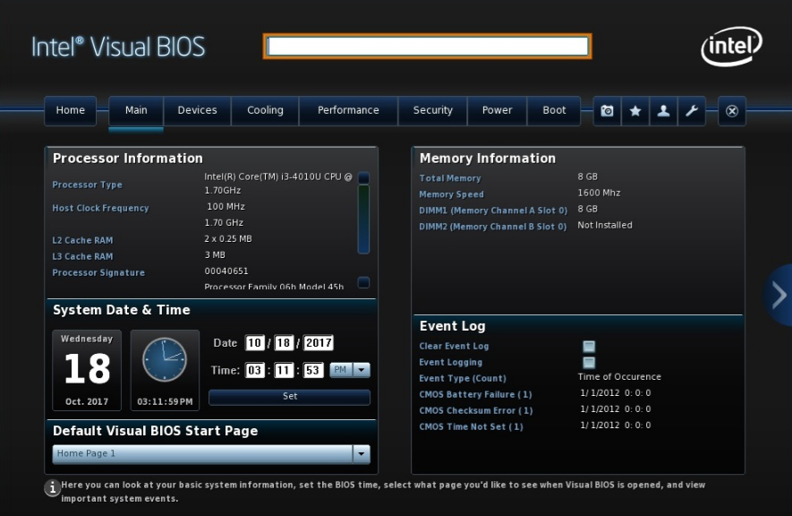Select the year field in Date
Screen dimensions: 792x516
tap(318, 343)
